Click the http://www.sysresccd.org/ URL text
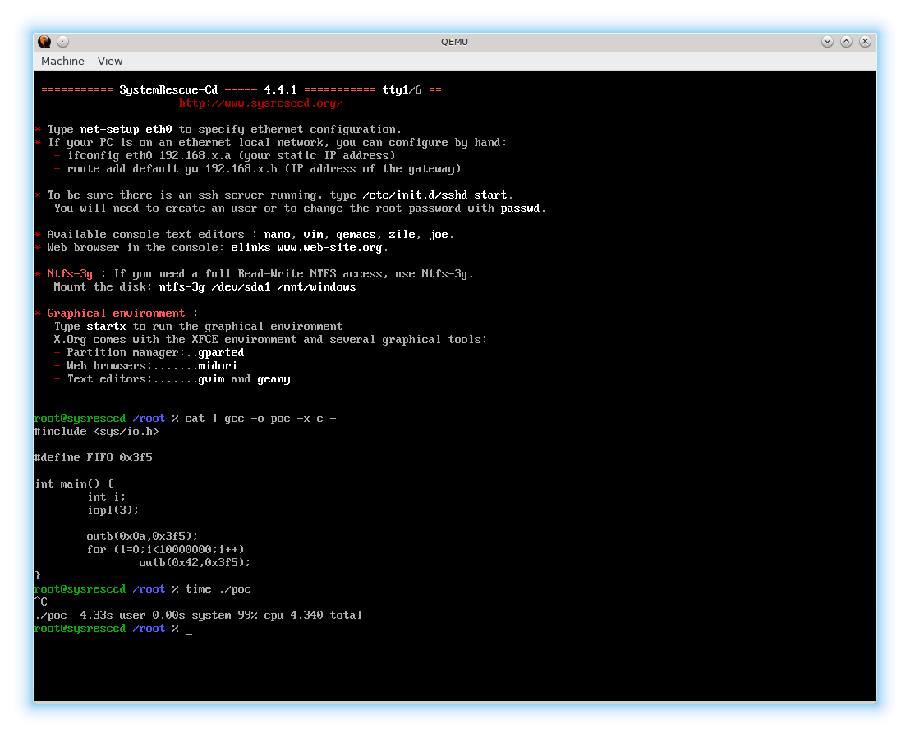 pos(260,103)
